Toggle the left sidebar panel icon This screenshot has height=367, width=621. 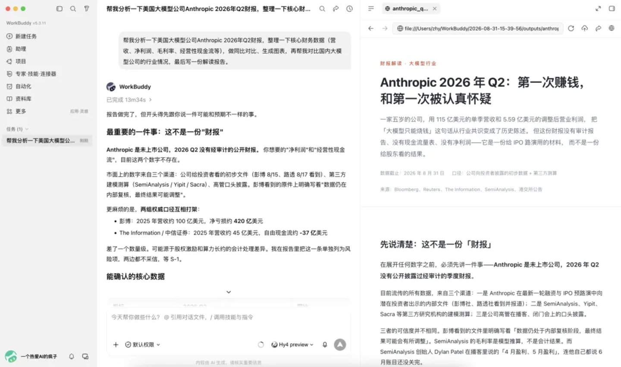pos(60,9)
